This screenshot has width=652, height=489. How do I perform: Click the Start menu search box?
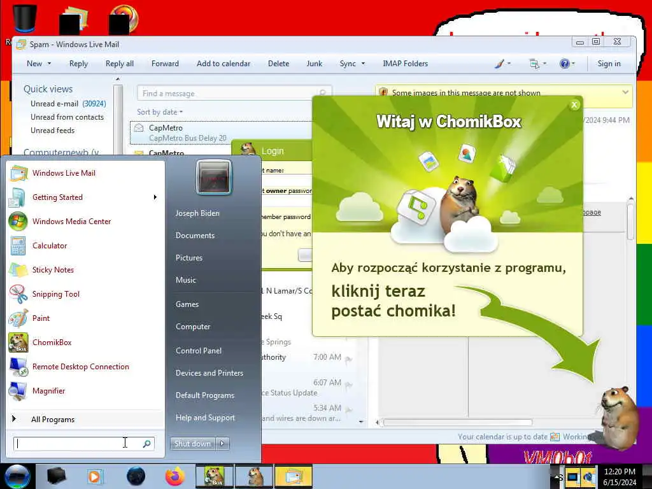77,444
